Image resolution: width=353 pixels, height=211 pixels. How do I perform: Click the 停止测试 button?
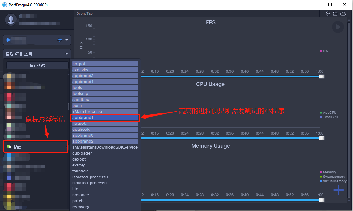tap(37, 66)
